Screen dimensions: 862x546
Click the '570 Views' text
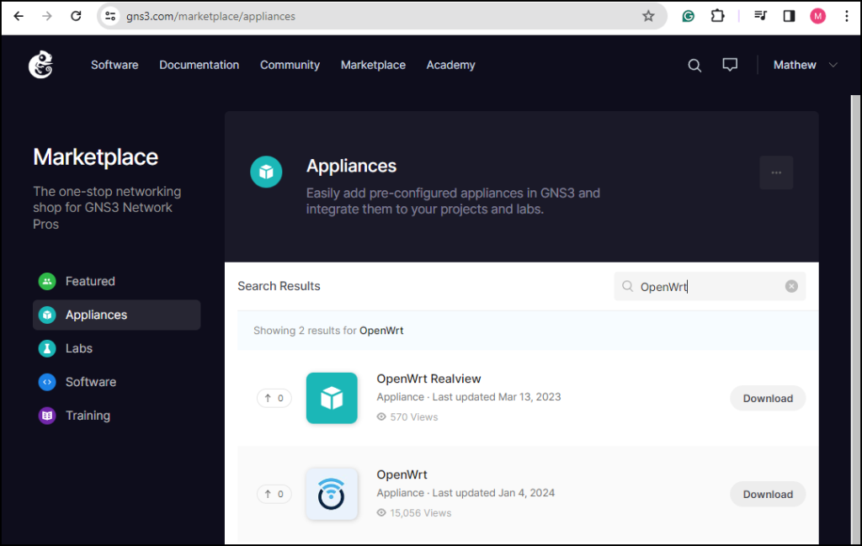[414, 417]
